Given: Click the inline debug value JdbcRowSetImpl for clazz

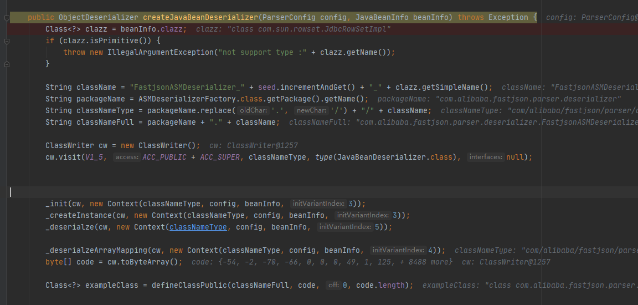Looking at the screenshot, I should coord(293,29).
